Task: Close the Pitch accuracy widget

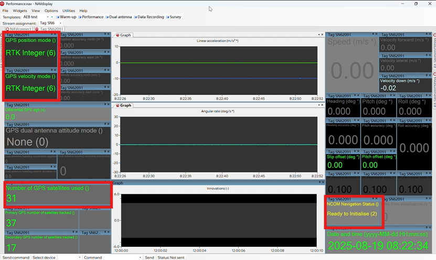Action: (394, 120)
